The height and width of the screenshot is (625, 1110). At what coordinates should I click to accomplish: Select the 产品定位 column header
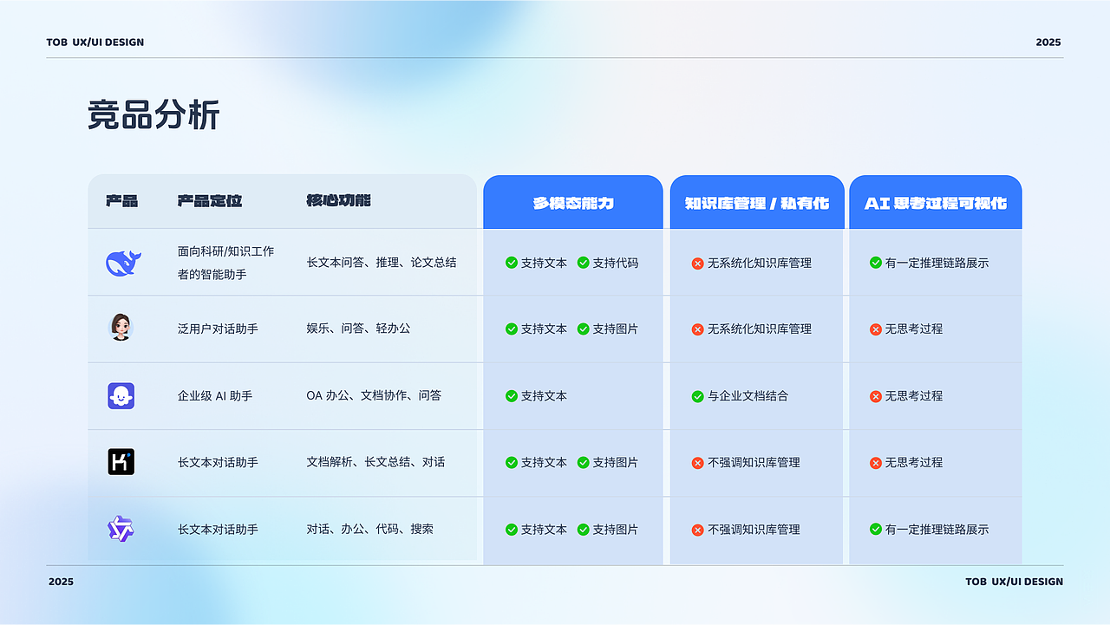coord(209,201)
